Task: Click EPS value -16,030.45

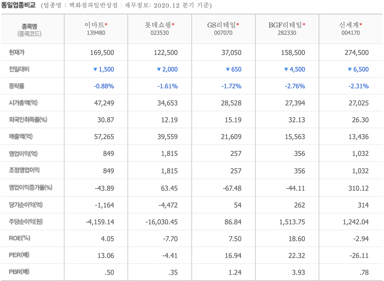Action: pos(161,222)
